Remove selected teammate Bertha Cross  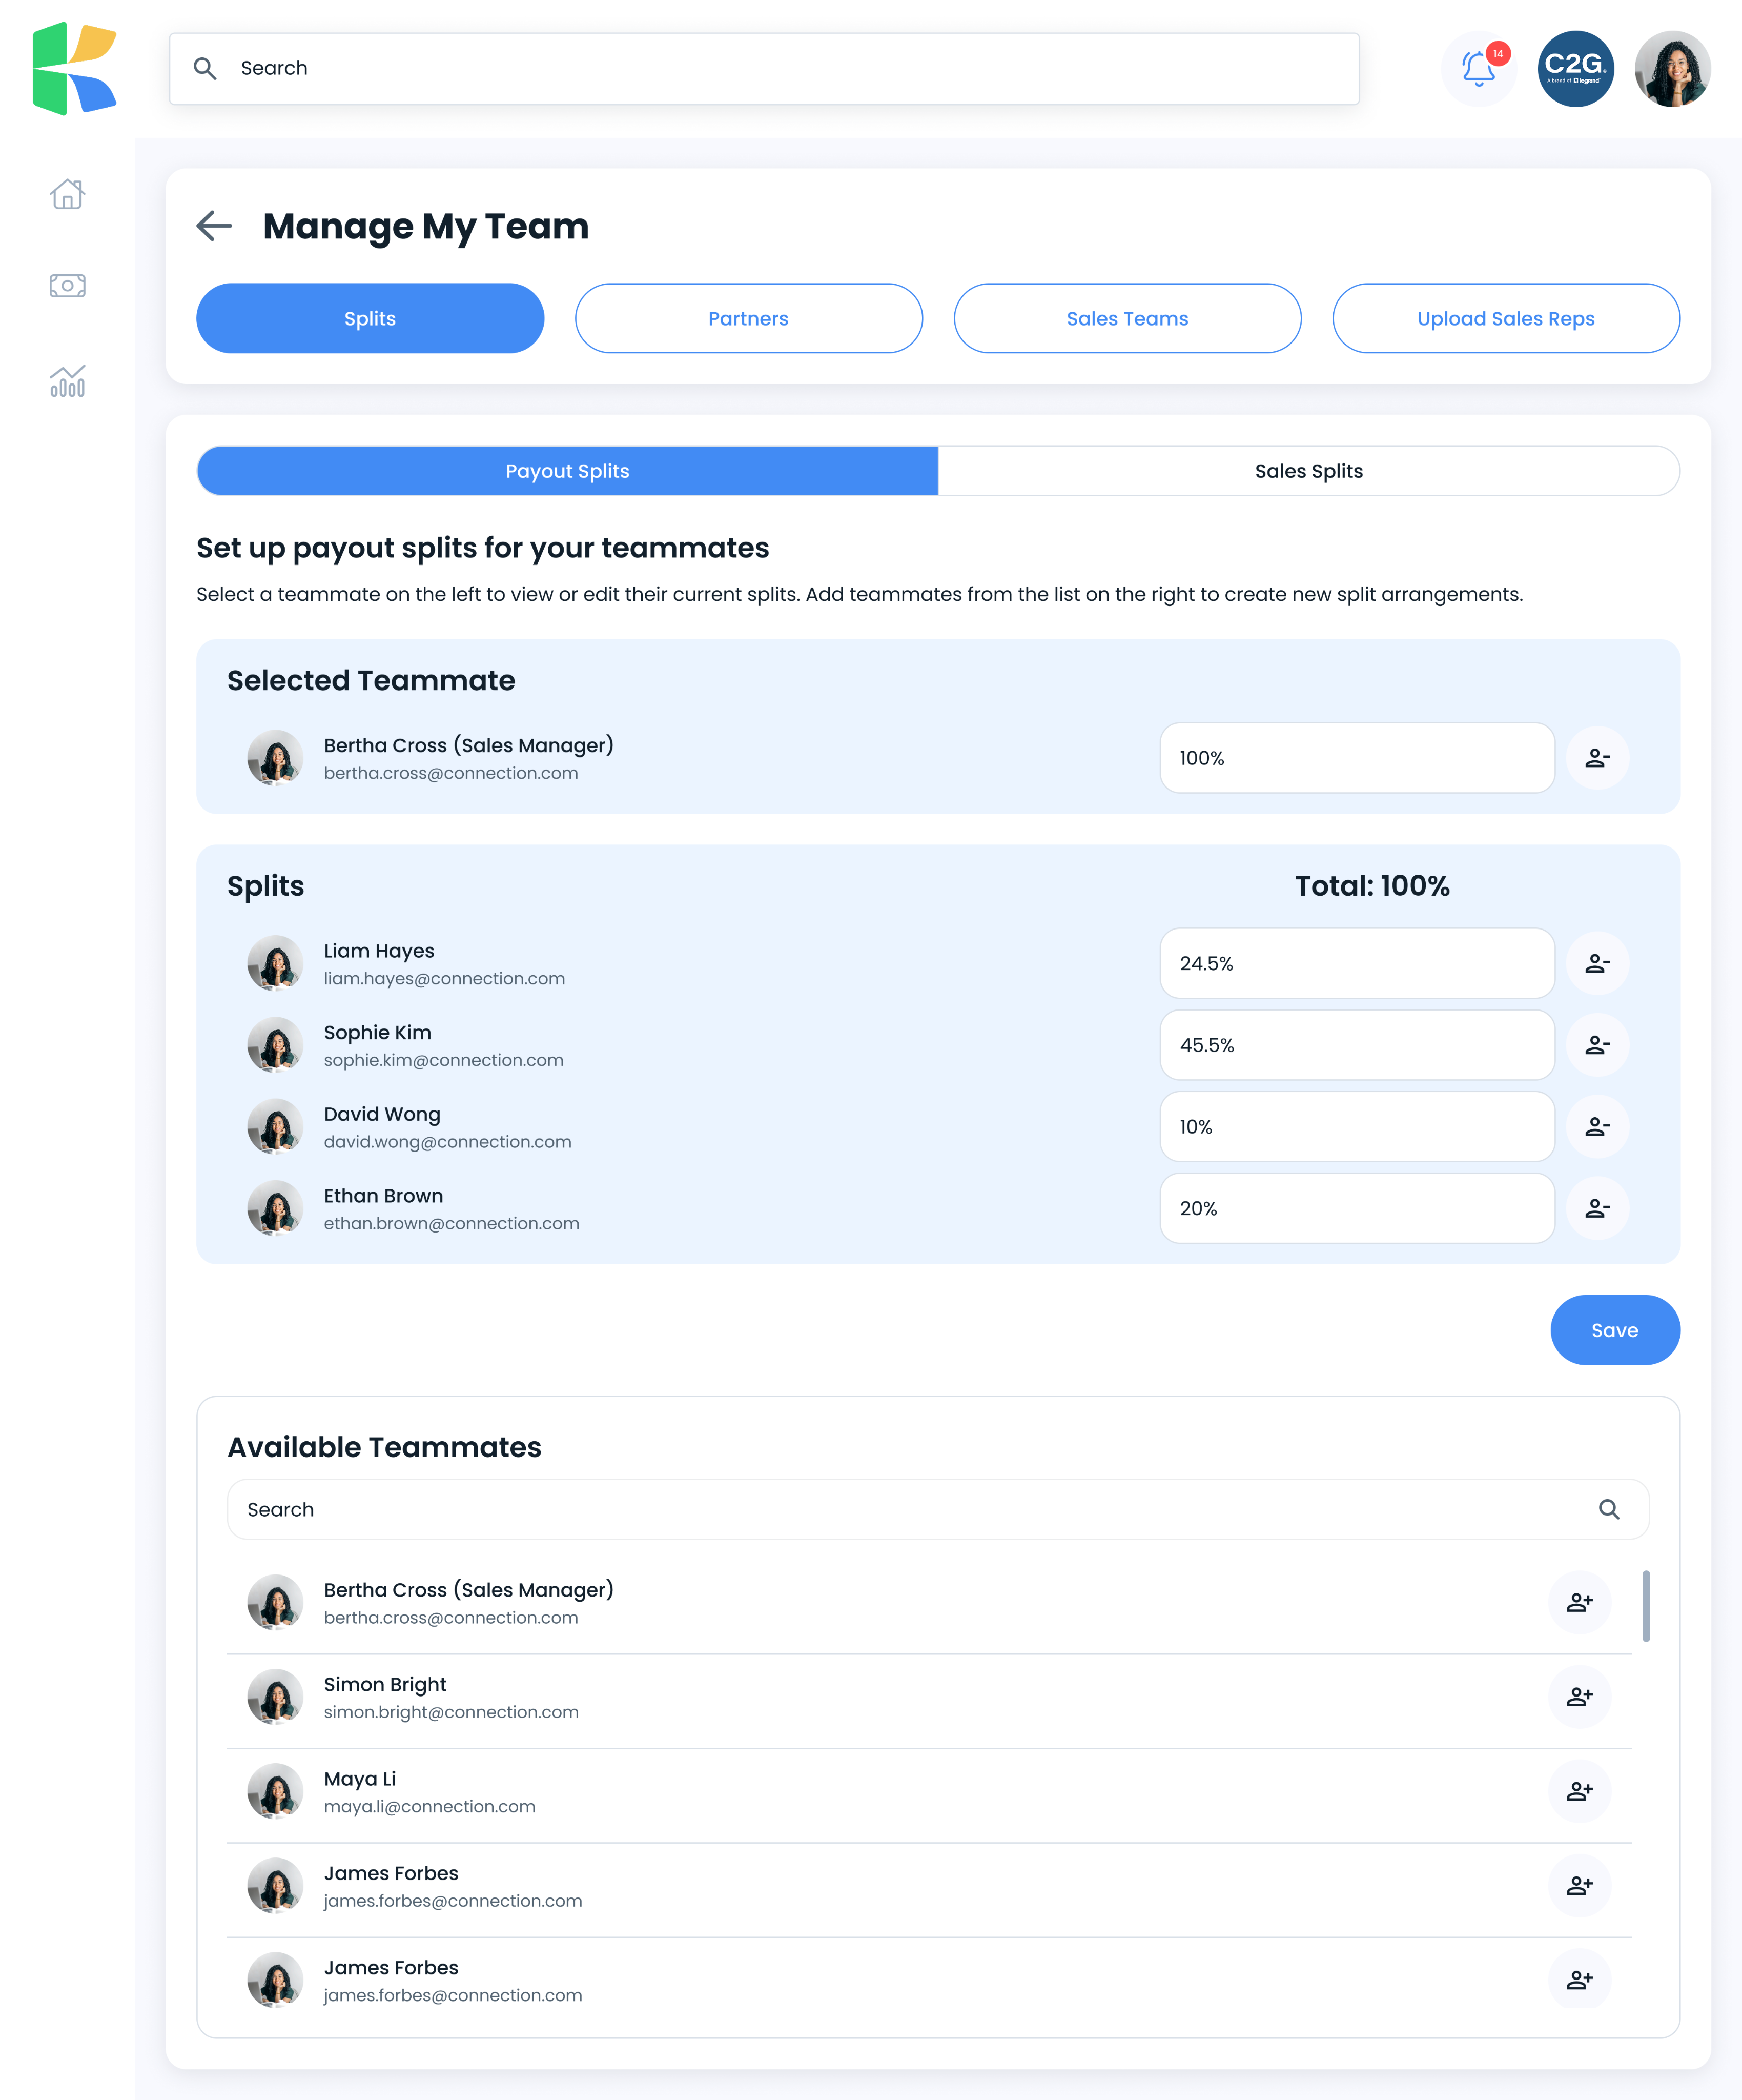coord(1597,758)
